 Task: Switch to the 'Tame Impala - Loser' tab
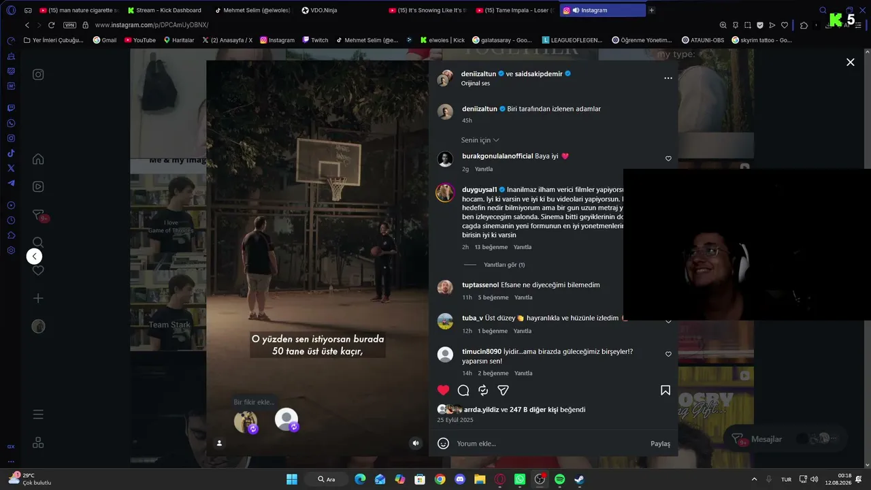click(x=516, y=10)
